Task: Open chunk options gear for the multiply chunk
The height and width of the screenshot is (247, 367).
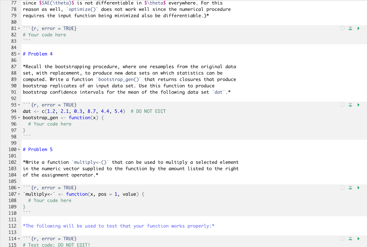Action: 342,187
